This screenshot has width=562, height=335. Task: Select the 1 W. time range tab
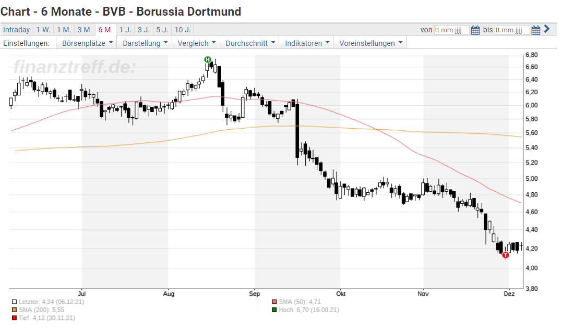coord(43,30)
